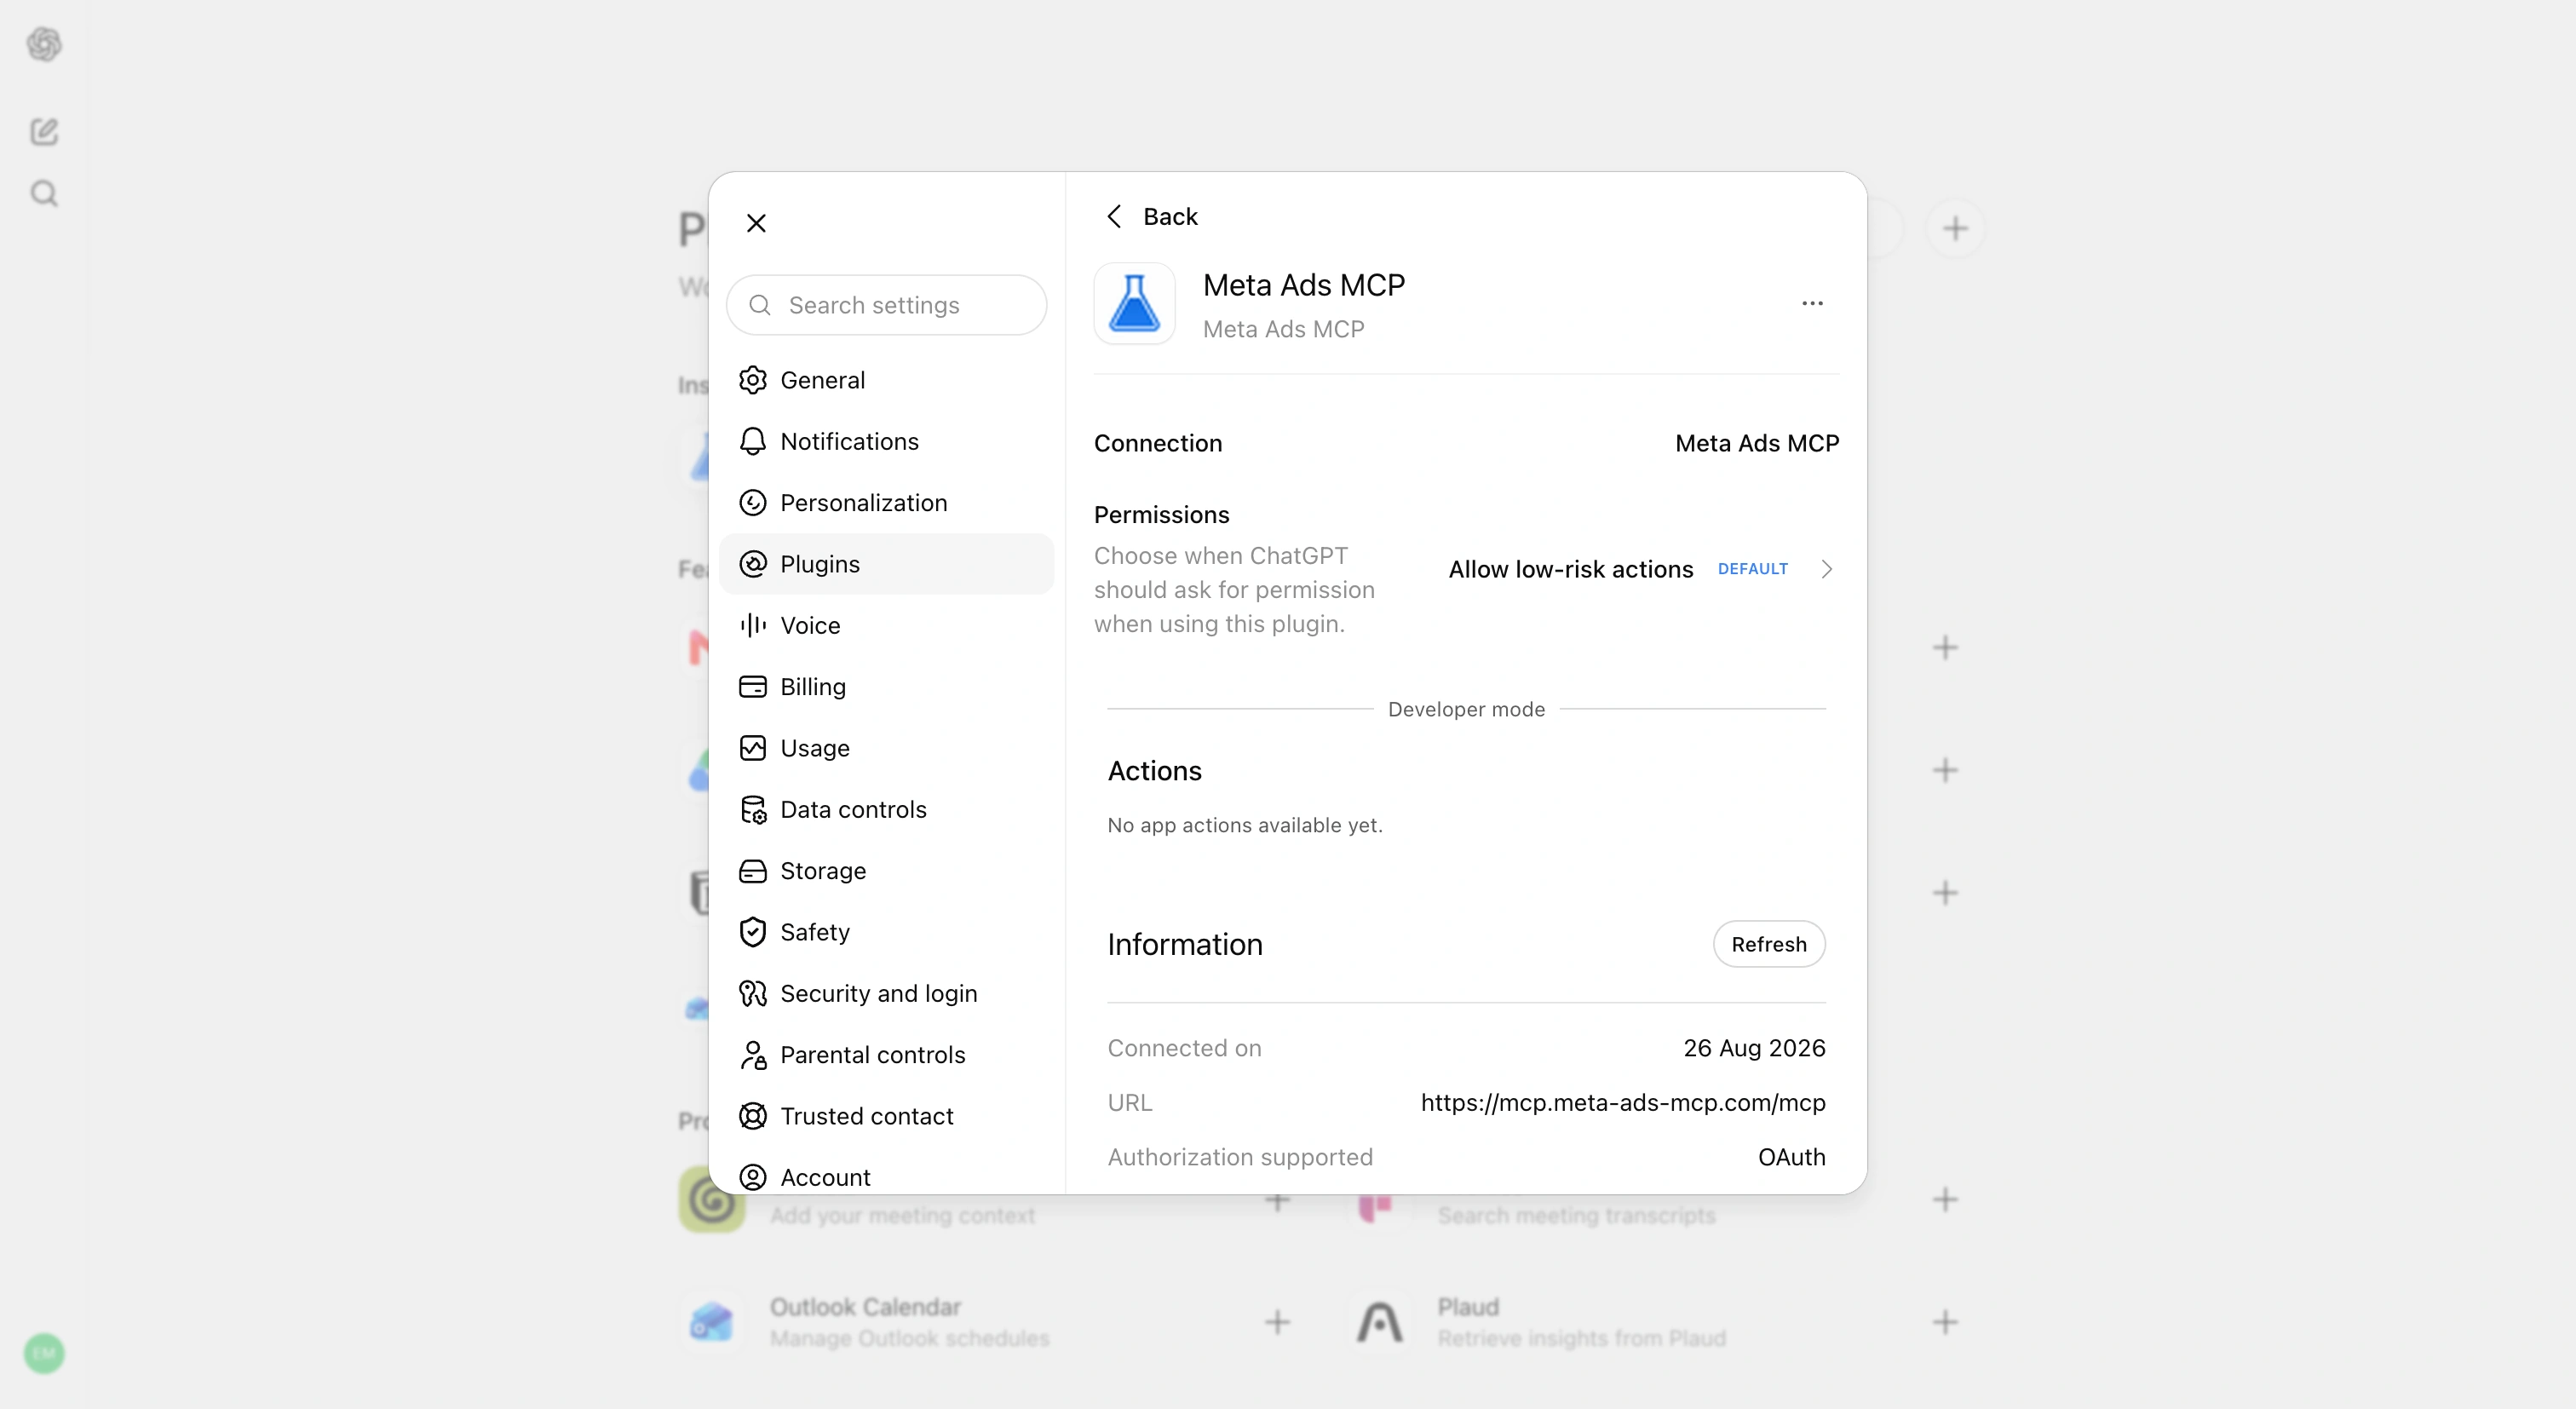The image size is (2576, 1409).
Task: Open Data controls settings
Action: tap(886, 809)
